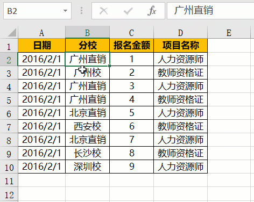This screenshot has height=202, width=254.
Task: Select row 12 header
Action: pos(9,194)
